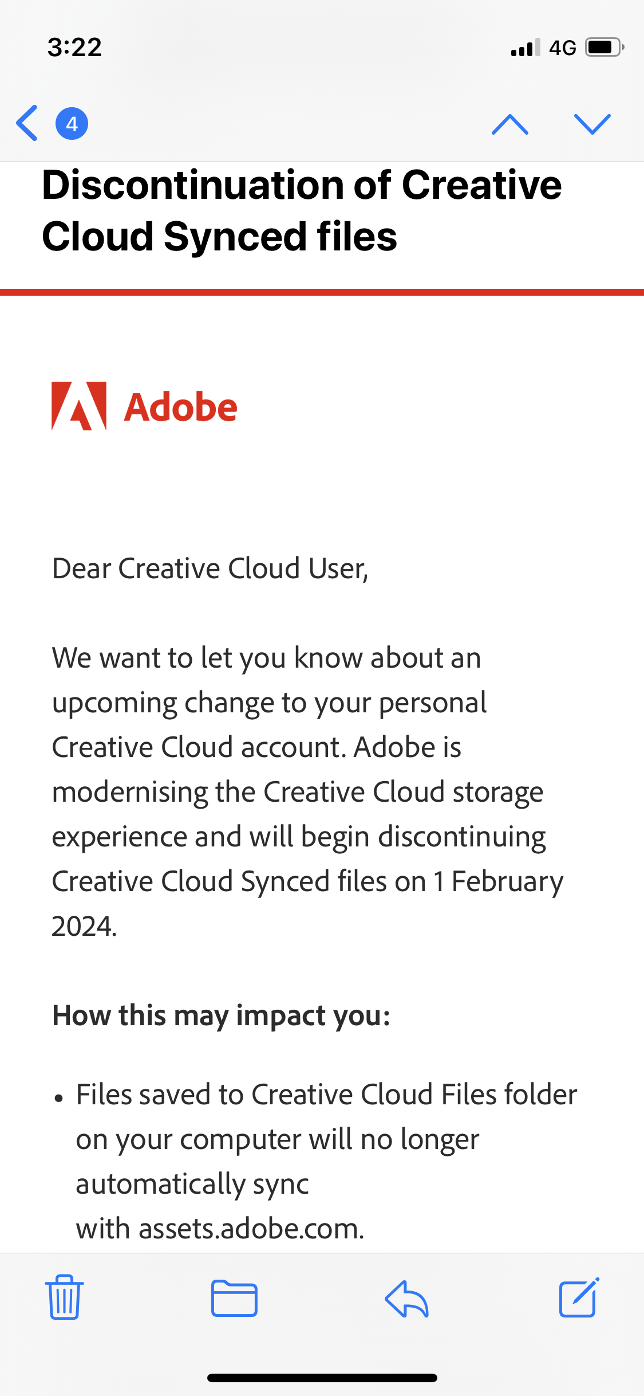Tap the battery icon in status bar
This screenshot has width=644, height=1396.
tap(604, 47)
